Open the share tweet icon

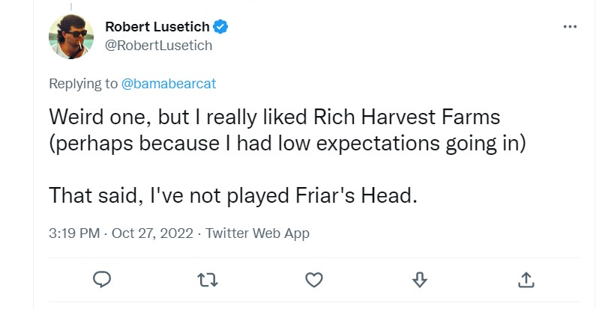pos(526,279)
